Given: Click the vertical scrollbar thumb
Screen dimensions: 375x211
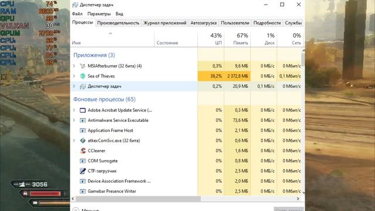Looking at the screenshot, I should tap(303, 60).
